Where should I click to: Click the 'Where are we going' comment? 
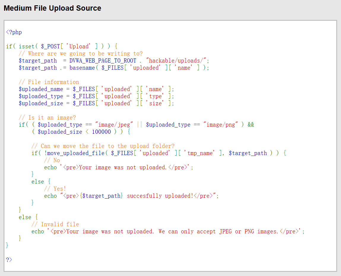80,53
